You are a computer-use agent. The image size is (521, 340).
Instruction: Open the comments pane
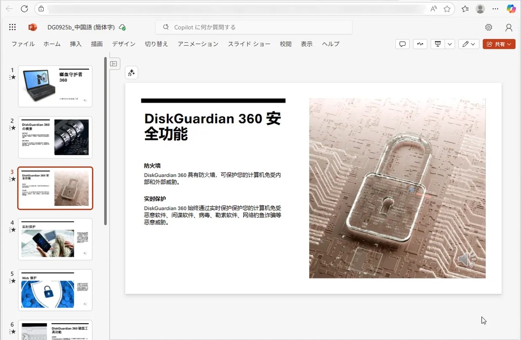tap(402, 44)
